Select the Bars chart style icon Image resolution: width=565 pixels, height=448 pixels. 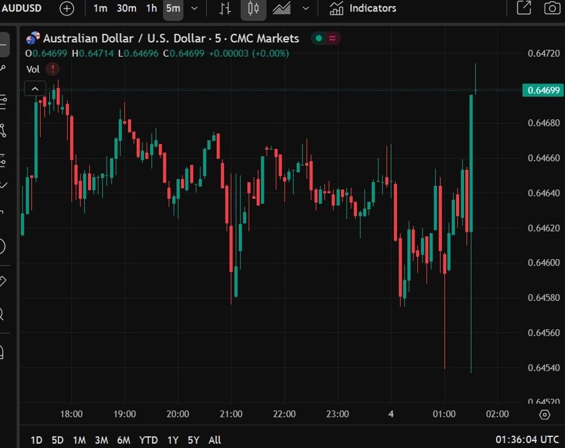click(x=225, y=9)
